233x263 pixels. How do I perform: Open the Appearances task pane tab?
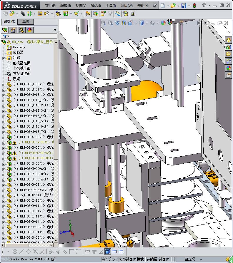tap(229, 68)
